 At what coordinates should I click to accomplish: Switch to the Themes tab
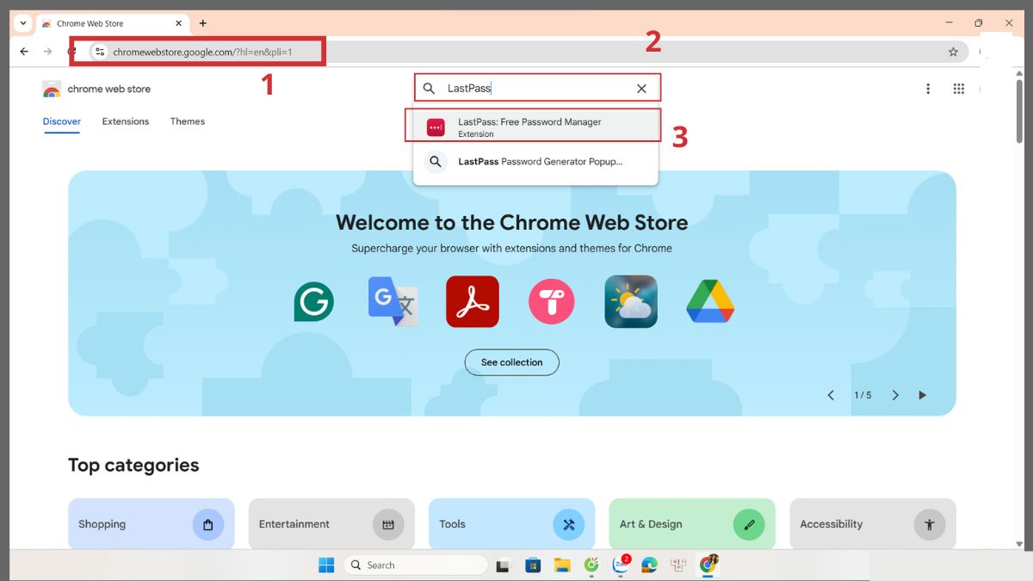tap(188, 121)
